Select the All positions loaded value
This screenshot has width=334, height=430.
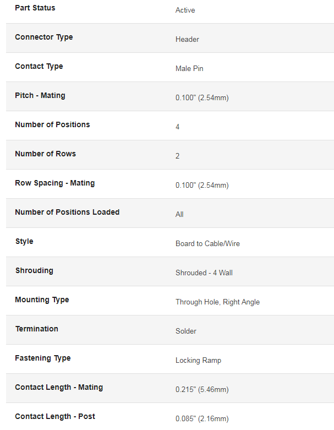[179, 214]
